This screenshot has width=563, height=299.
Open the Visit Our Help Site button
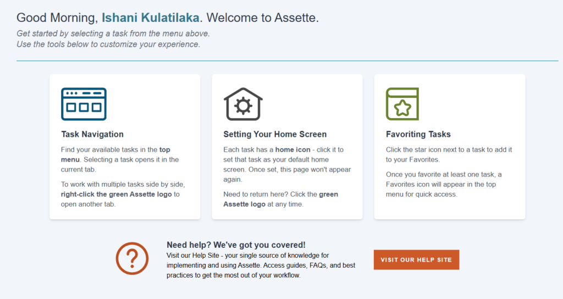tap(416, 260)
